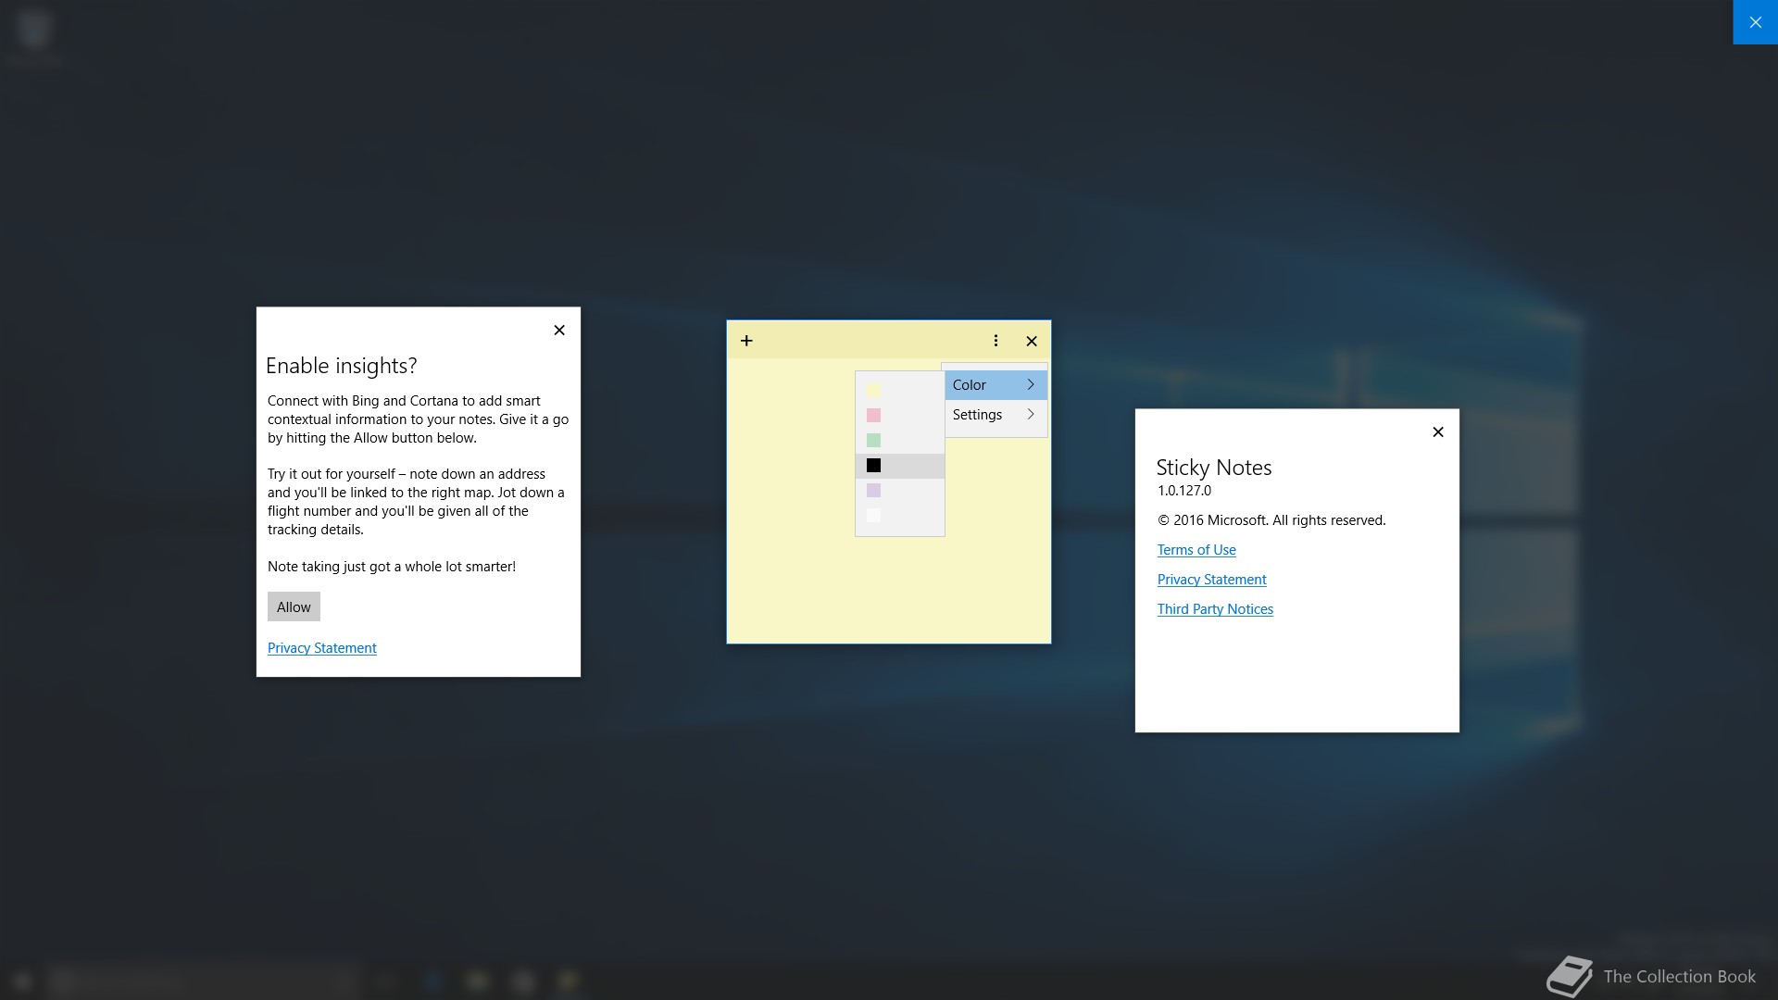Open the Third Party Notices link

[x=1215, y=609]
